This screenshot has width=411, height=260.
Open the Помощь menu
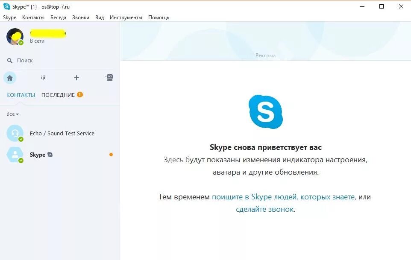[x=159, y=18]
